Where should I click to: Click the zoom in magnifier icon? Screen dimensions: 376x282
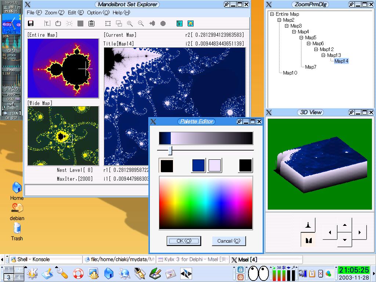click(130, 23)
